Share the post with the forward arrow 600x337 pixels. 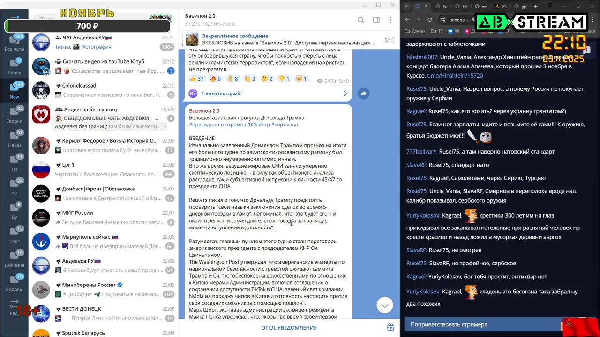click(363, 94)
